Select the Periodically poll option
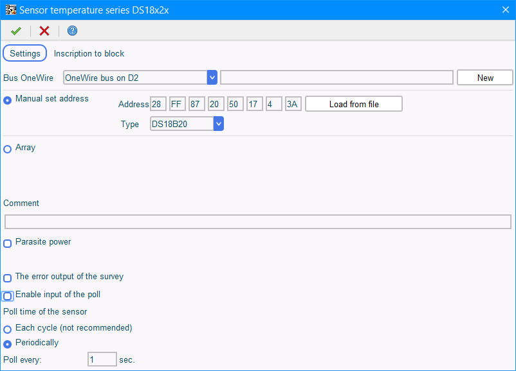The height and width of the screenshot is (371, 516). [8, 344]
